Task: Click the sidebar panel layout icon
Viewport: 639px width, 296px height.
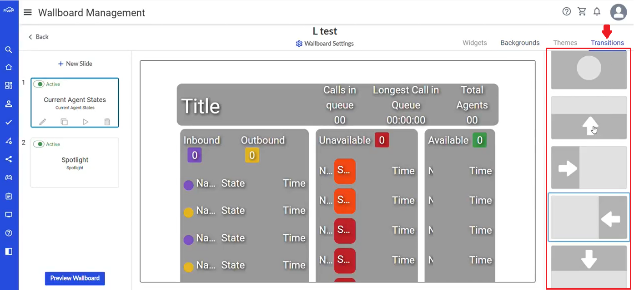Action: click(9, 251)
